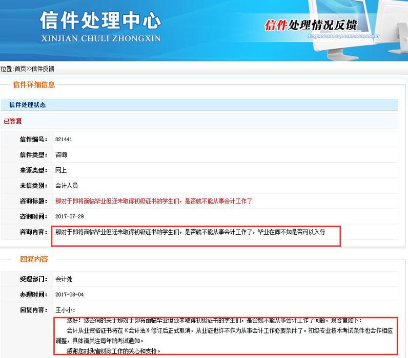Screen dimensions: 408x358
Task: Select the 回复内容 section heading
Action: coord(34,259)
